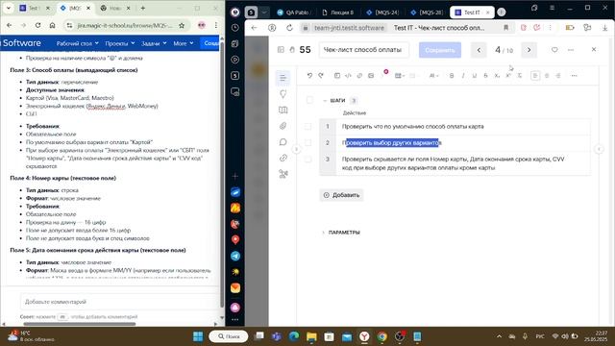The image size is (615, 346).
Task: Apply bold formatting in step editor
Action: (452, 75)
